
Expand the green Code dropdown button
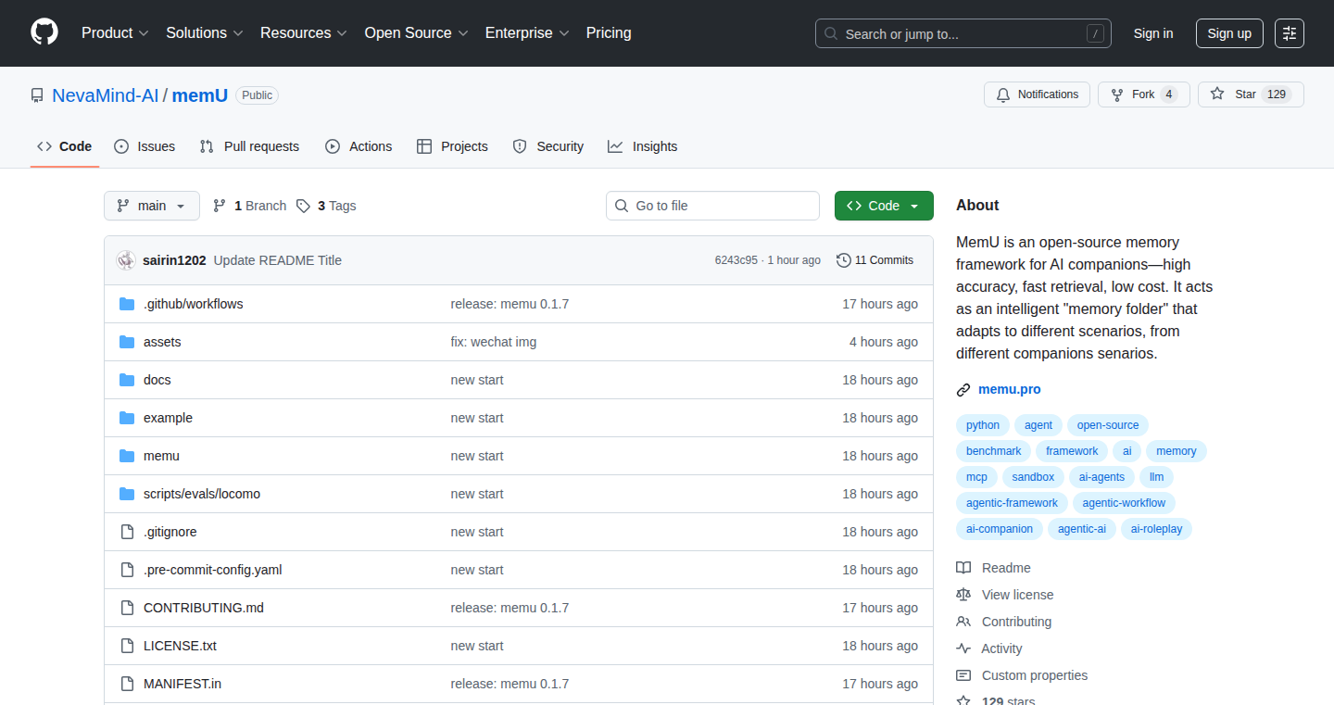click(884, 206)
